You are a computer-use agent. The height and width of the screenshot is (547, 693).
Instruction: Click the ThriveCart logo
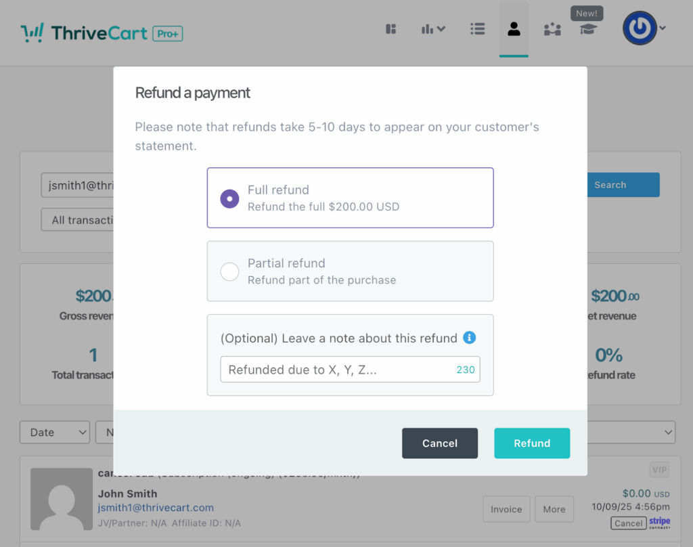pyautogui.click(x=102, y=32)
